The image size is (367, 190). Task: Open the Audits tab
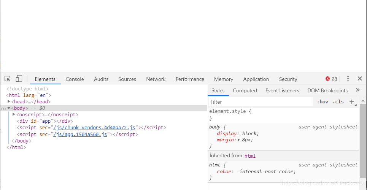pyautogui.click(x=101, y=79)
